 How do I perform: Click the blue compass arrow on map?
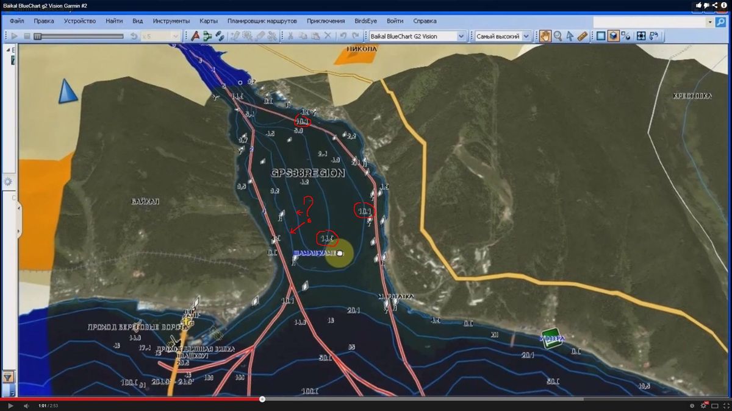(x=68, y=92)
